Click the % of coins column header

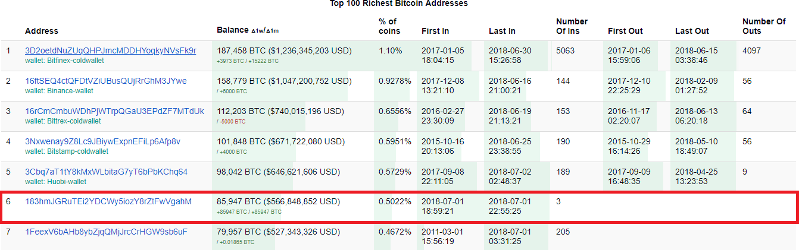click(x=389, y=26)
